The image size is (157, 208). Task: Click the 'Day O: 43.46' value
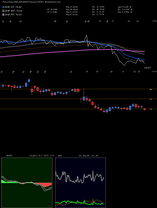[72, 7]
